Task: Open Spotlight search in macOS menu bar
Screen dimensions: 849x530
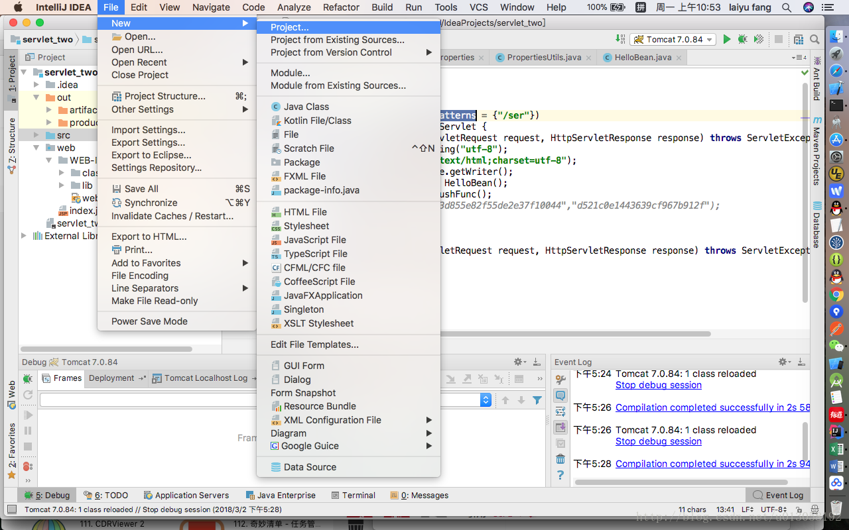Action: coord(787,7)
